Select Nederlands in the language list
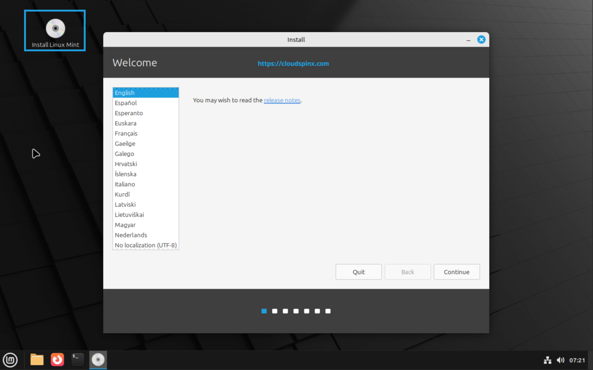The image size is (593, 370). point(131,235)
